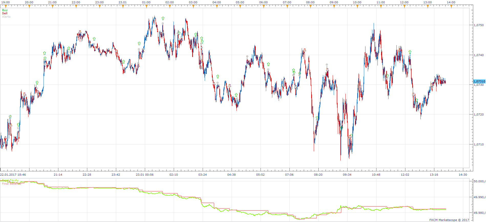The height and width of the screenshot is (222, 486).
Task: Click the orange marker under 11:00
Action: (381, 6)
